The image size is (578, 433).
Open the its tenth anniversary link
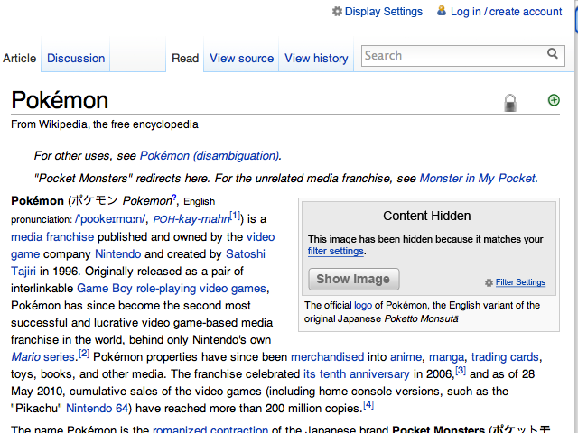[356, 374]
